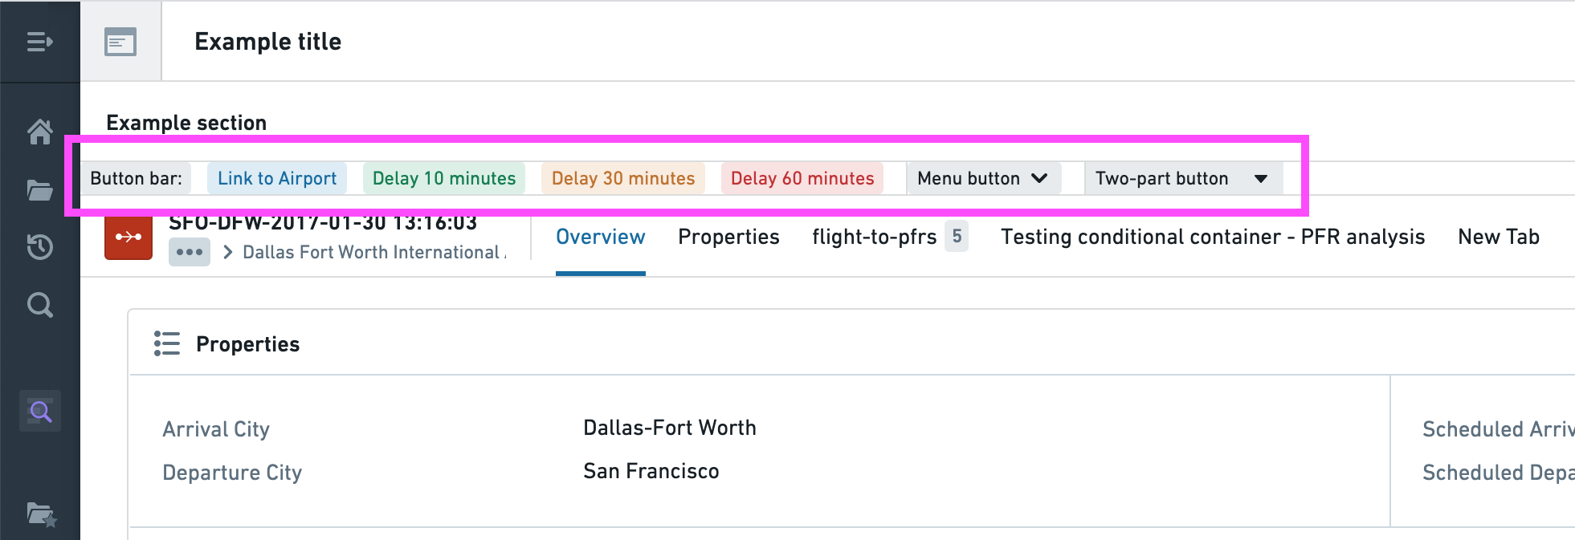
Task: Open the Home icon in sidebar
Action: click(40, 131)
